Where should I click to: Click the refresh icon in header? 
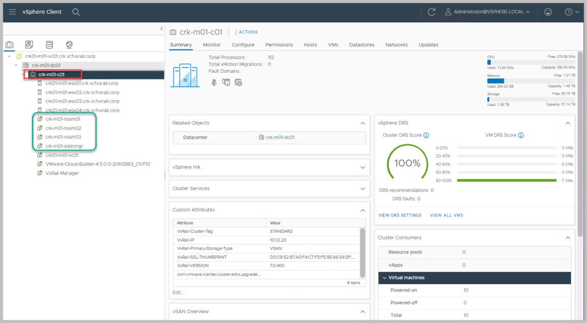click(x=432, y=12)
